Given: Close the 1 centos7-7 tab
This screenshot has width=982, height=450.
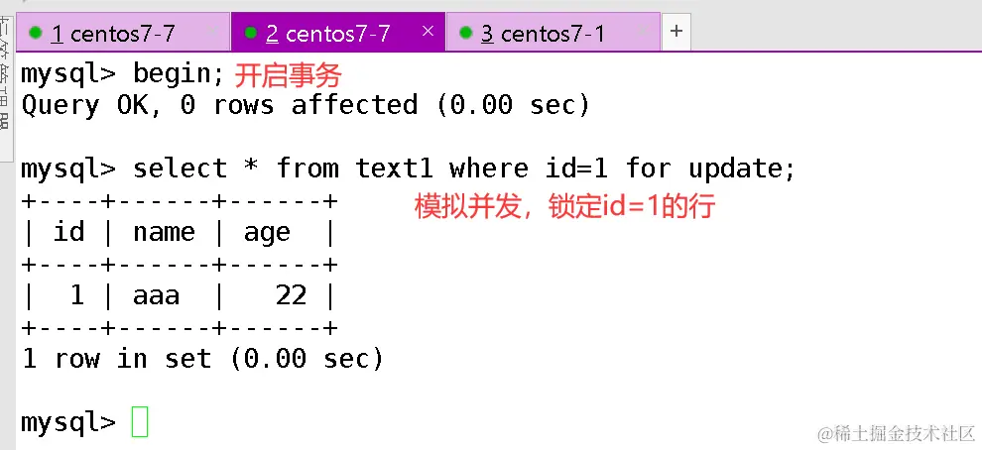Looking at the screenshot, I should (x=212, y=32).
